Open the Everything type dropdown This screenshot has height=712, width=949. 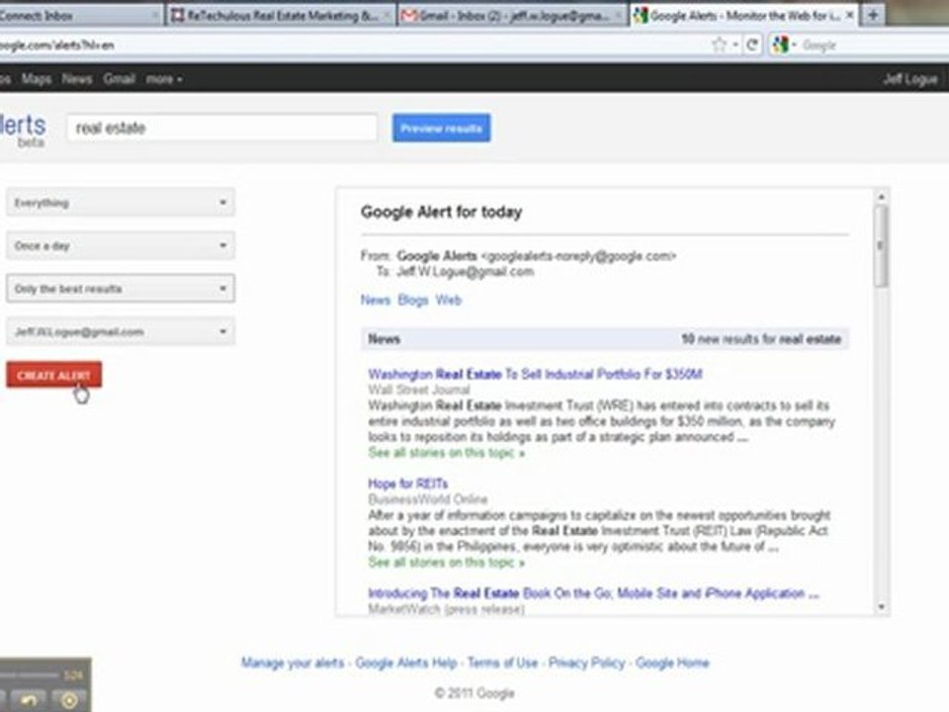click(x=121, y=202)
